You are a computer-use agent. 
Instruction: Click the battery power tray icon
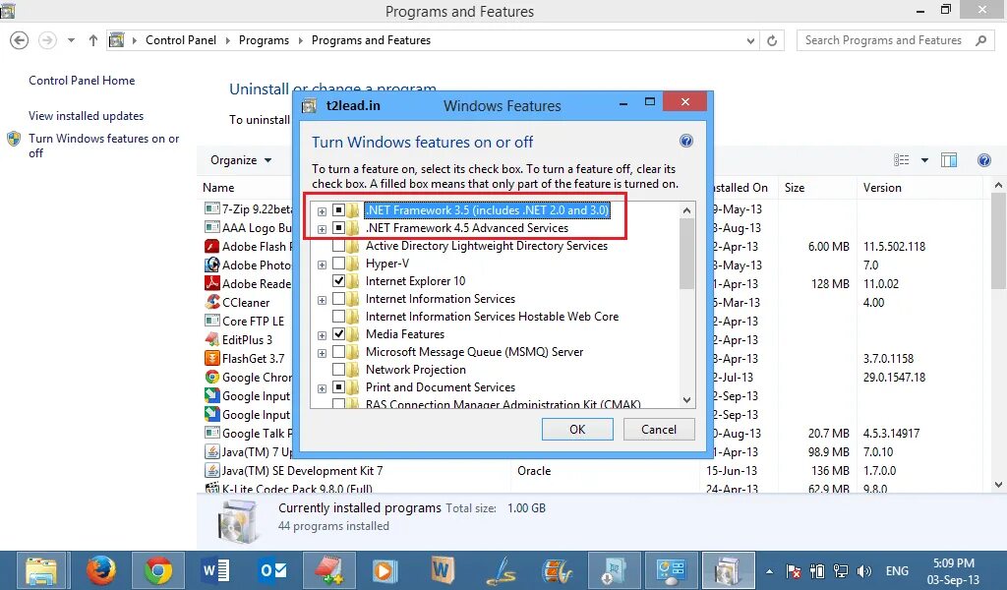[817, 570]
